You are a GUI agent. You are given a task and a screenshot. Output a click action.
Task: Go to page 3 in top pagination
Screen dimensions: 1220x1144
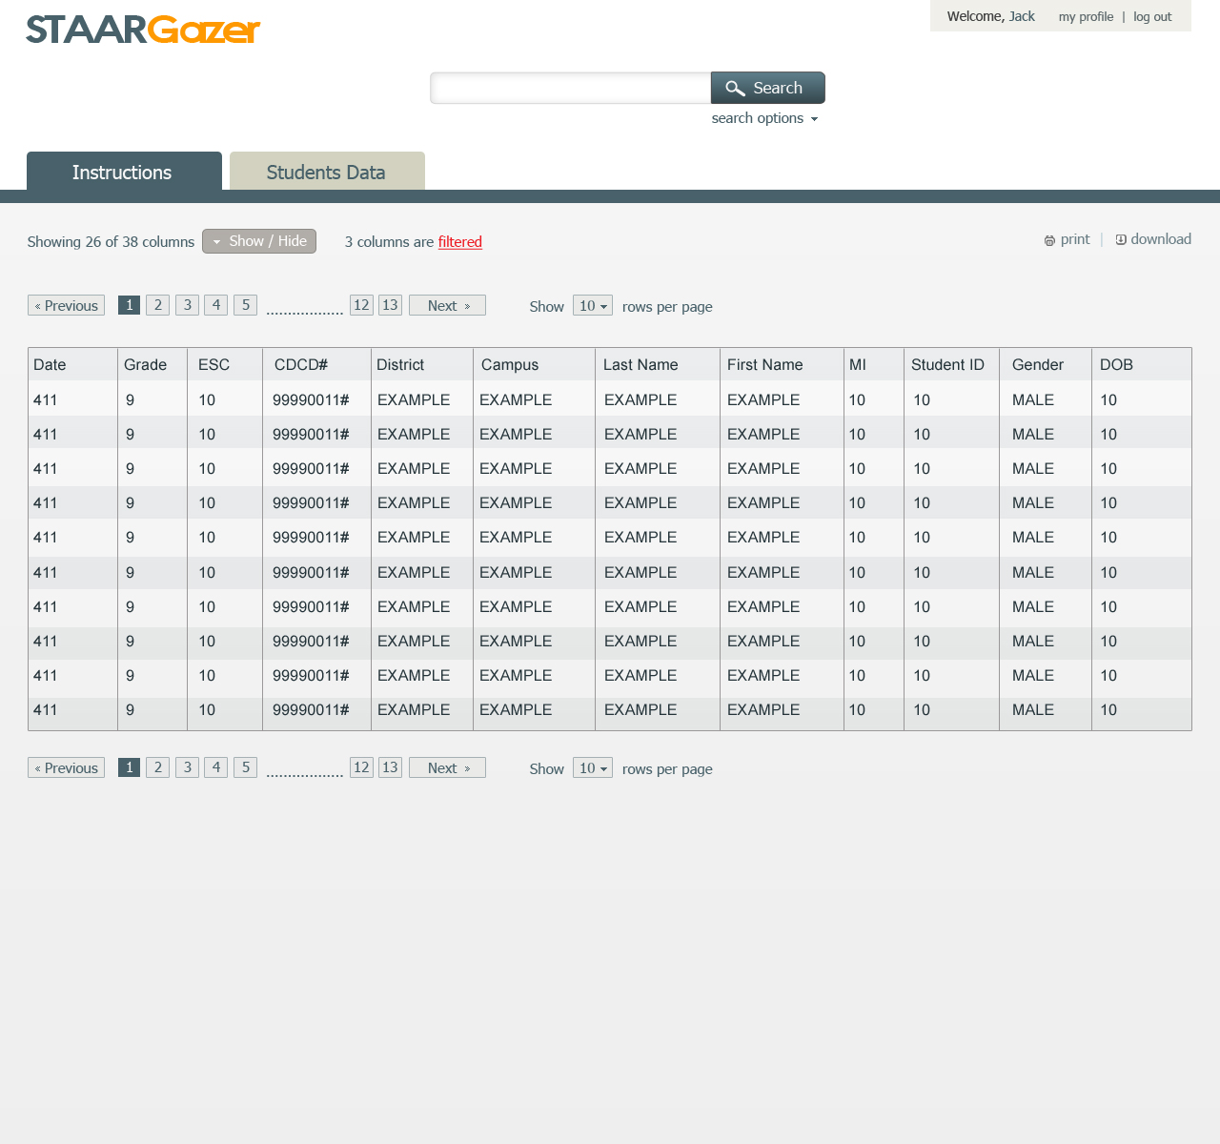click(187, 305)
